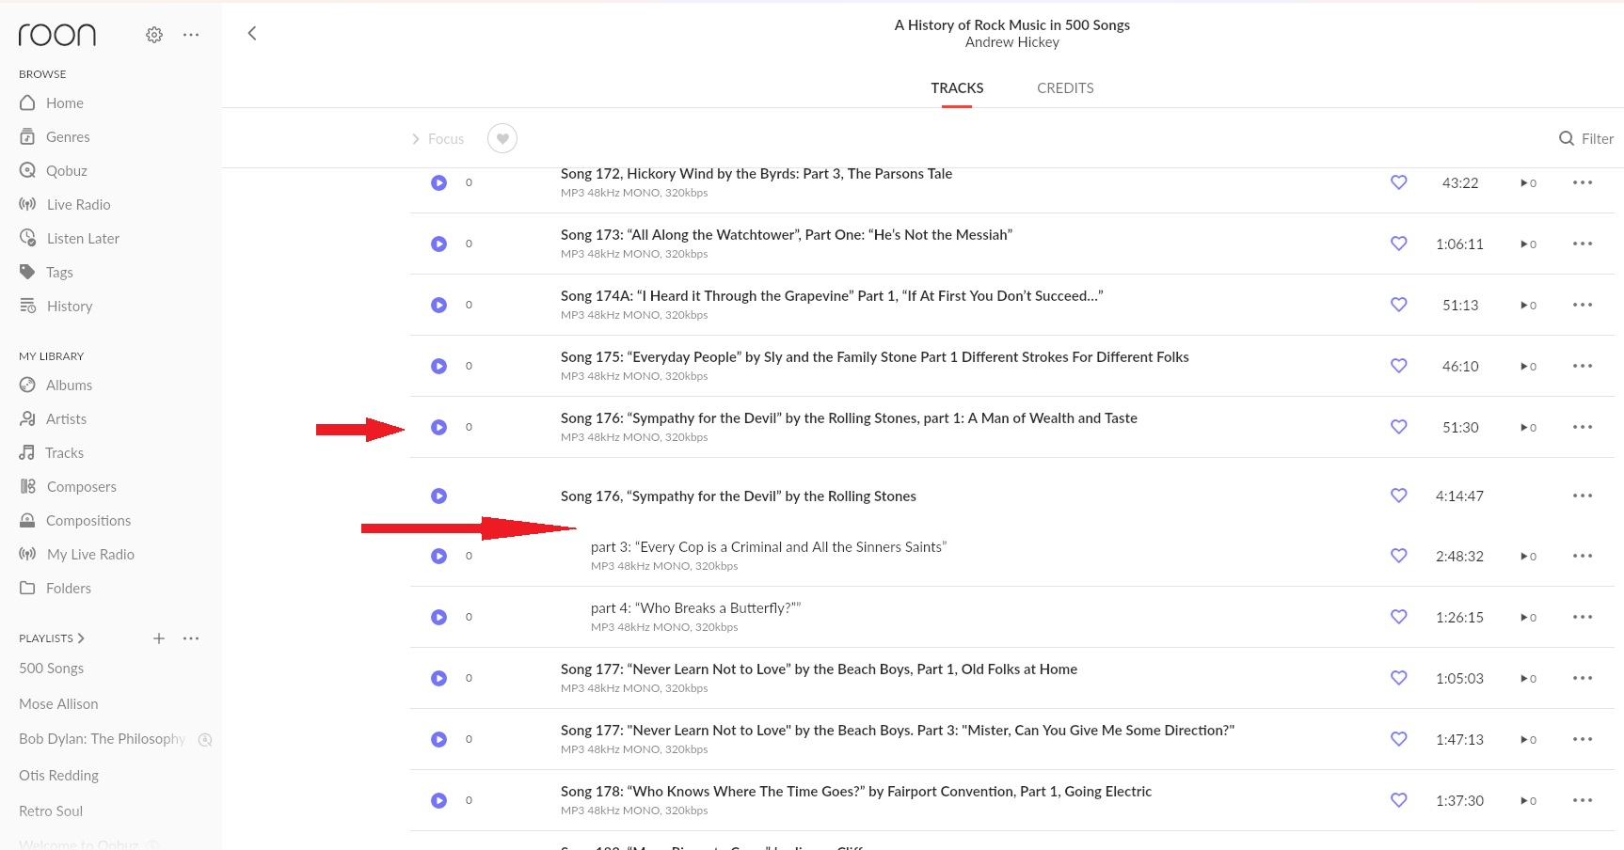Toggle favorite heart for Song 172

1399,182
